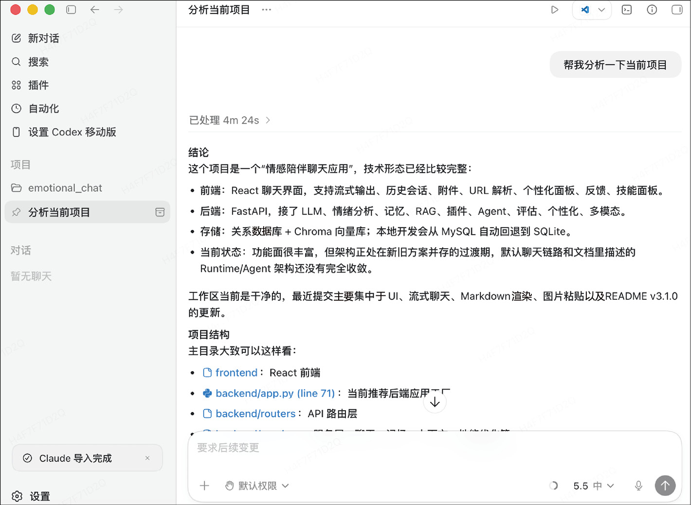Click the plus attachment icon
Screen dimensions: 691x505
(204, 486)
